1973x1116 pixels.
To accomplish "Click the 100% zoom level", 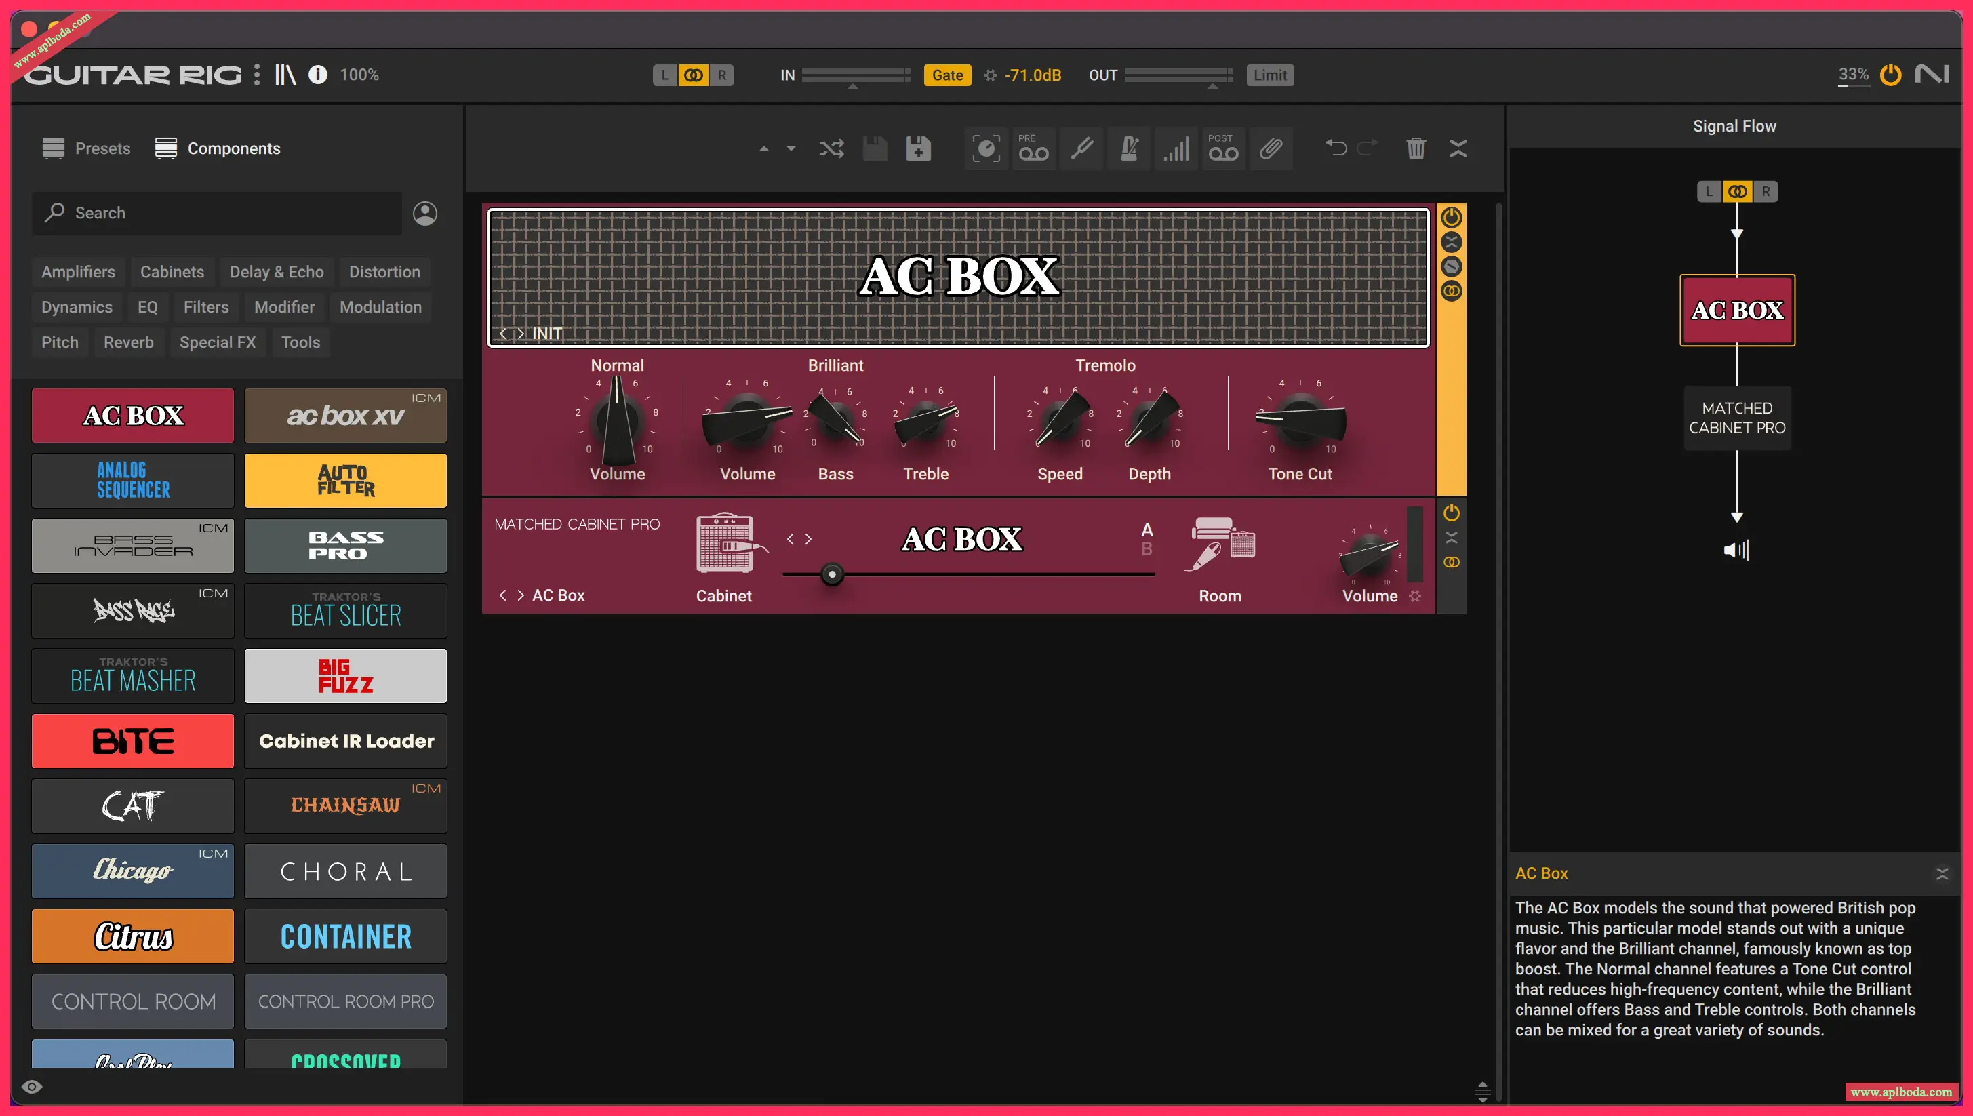I will tap(359, 75).
